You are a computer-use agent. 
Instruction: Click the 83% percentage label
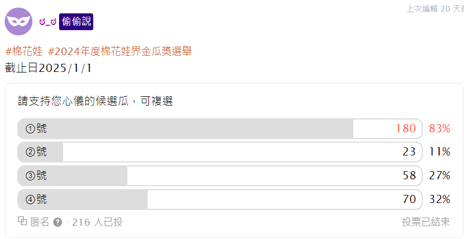click(x=440, y=129)
